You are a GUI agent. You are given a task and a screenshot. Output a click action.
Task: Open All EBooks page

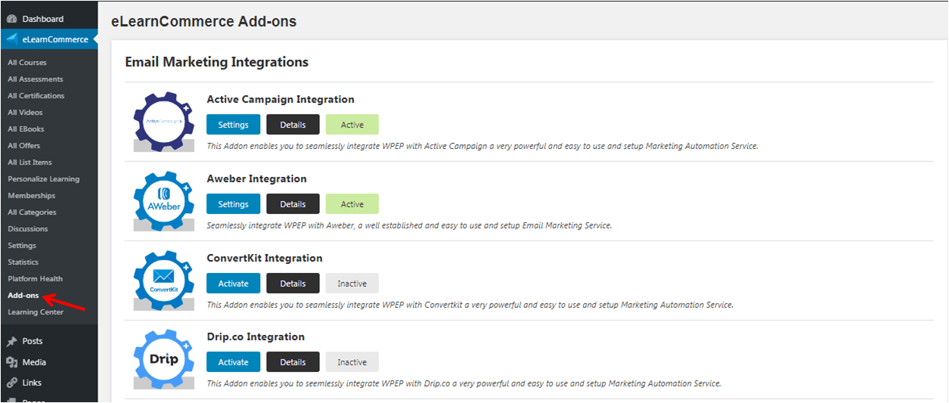[26, 129]
